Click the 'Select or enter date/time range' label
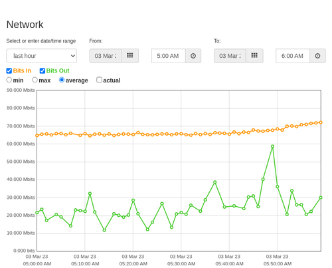 [41, 41]
